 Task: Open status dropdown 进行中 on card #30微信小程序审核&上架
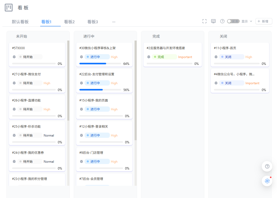coord(97,57)
